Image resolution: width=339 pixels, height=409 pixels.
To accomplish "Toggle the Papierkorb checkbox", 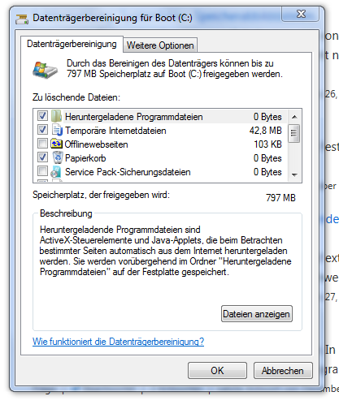I will (x=42, y=157).
